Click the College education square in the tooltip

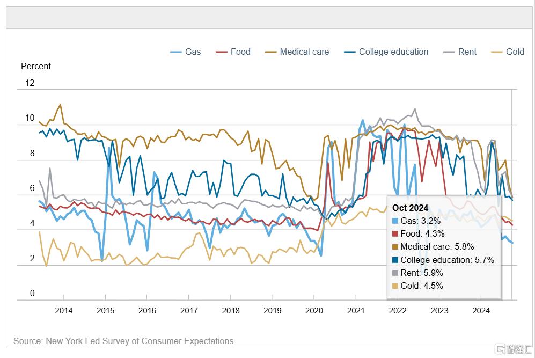pos(395,260)
